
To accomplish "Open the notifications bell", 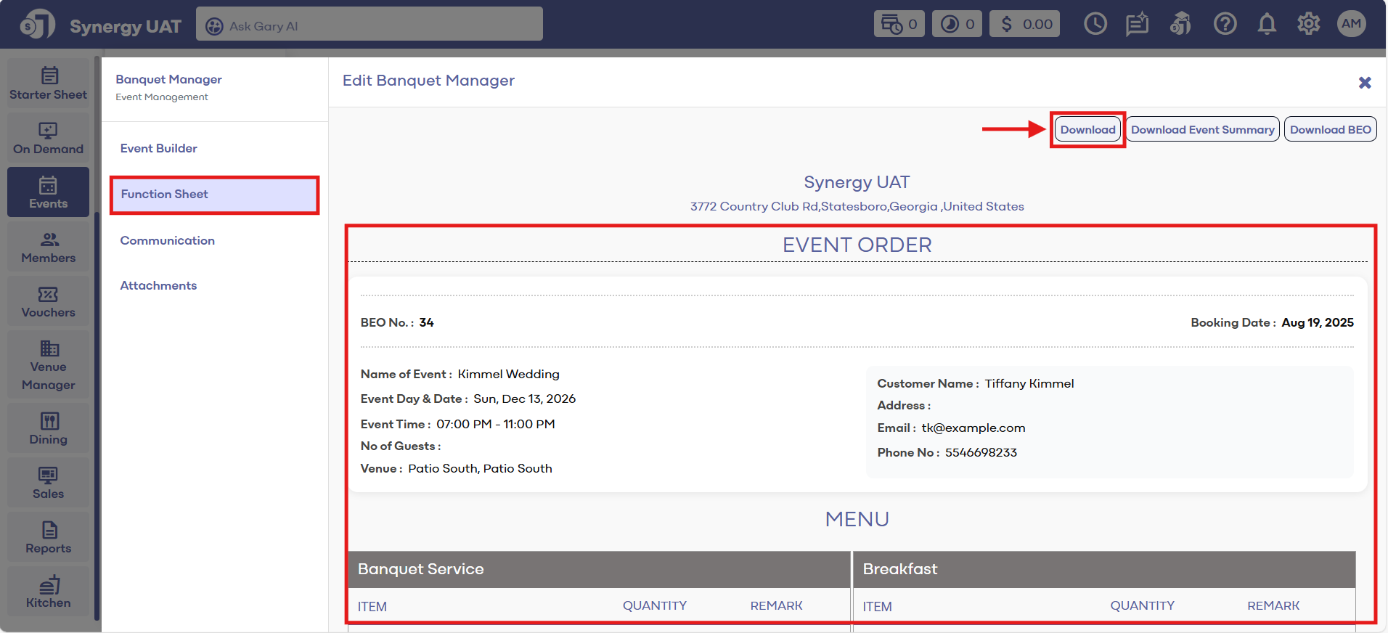I will (x=1267, y=25).
